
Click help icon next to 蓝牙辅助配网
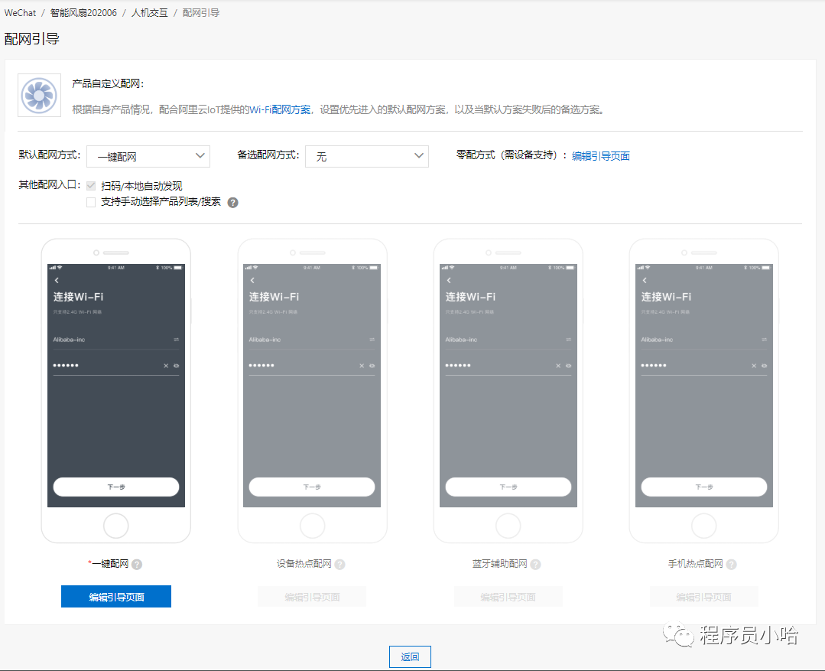coord(535,565)
